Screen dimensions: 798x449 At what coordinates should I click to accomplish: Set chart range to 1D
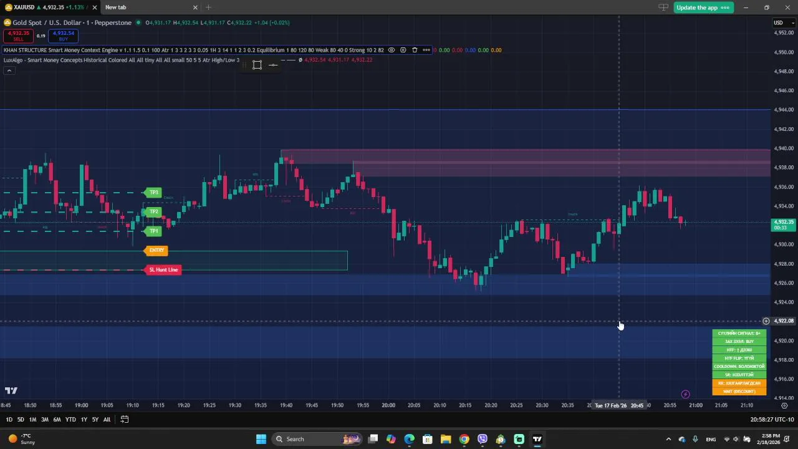coord(9,420)
